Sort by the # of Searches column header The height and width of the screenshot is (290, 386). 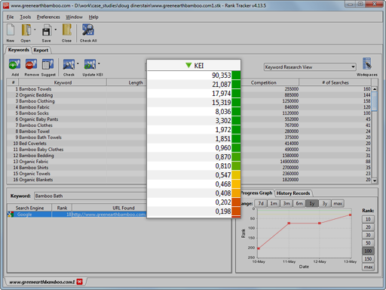pyautogui.click(x=335, y=82)
